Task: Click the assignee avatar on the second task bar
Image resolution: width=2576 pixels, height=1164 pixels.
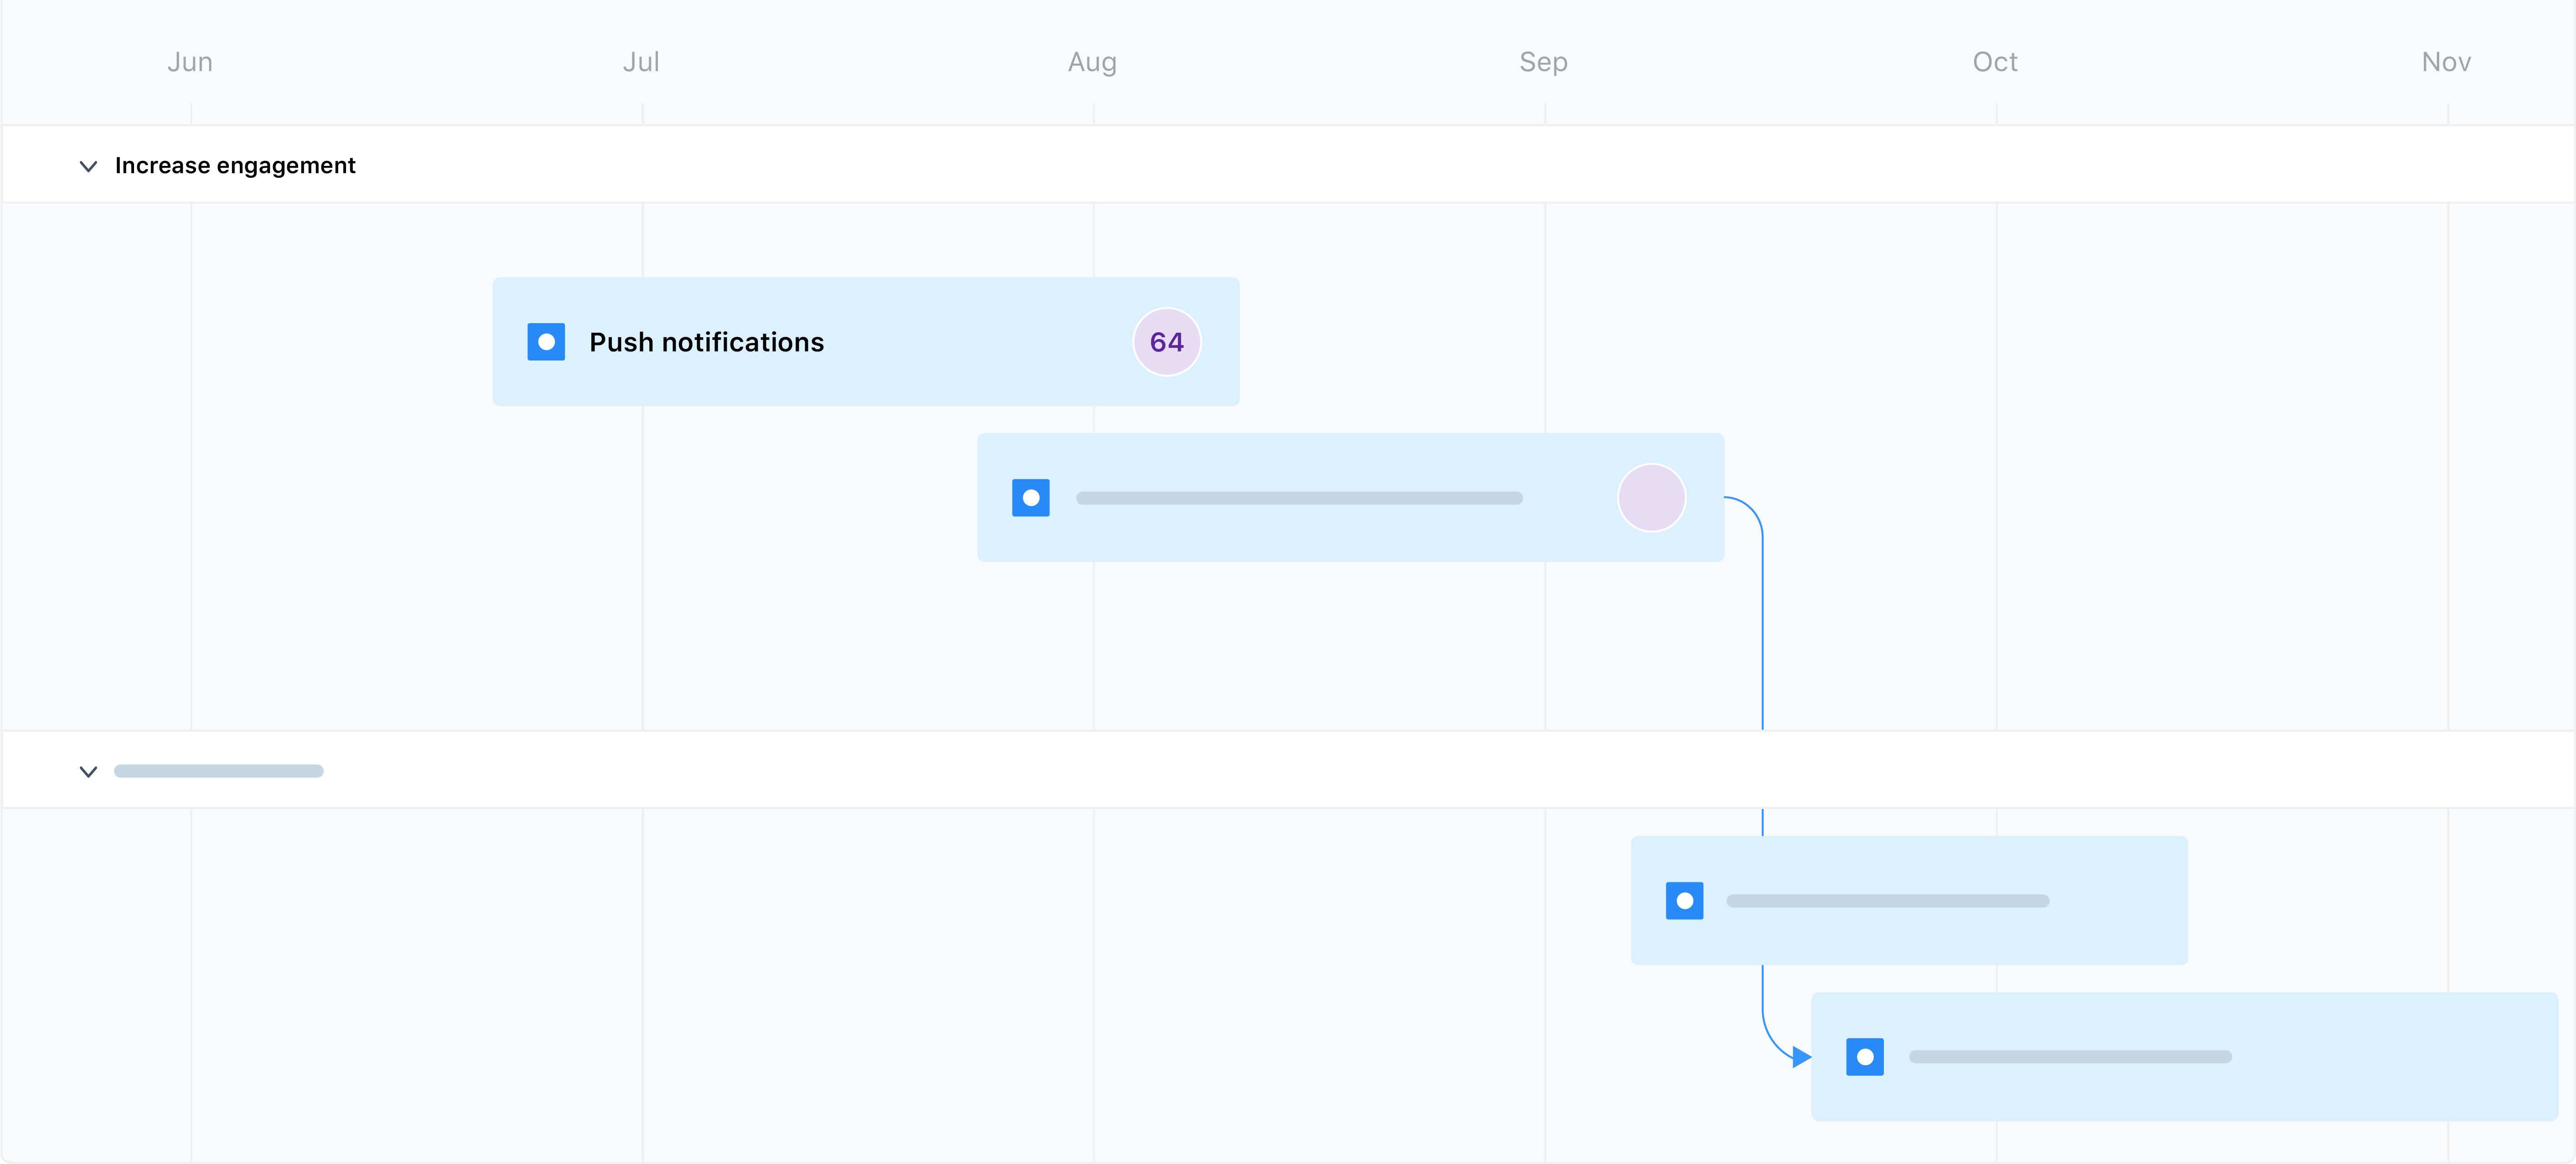Action: [x=1651, y=497]
